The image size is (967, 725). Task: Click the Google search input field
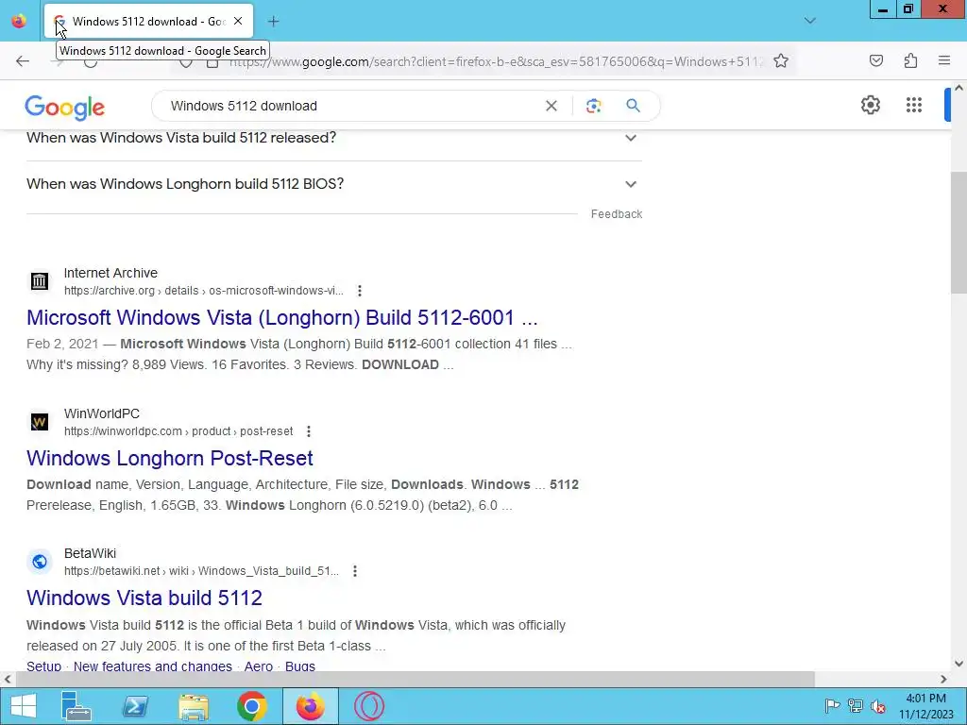point(351,106)
